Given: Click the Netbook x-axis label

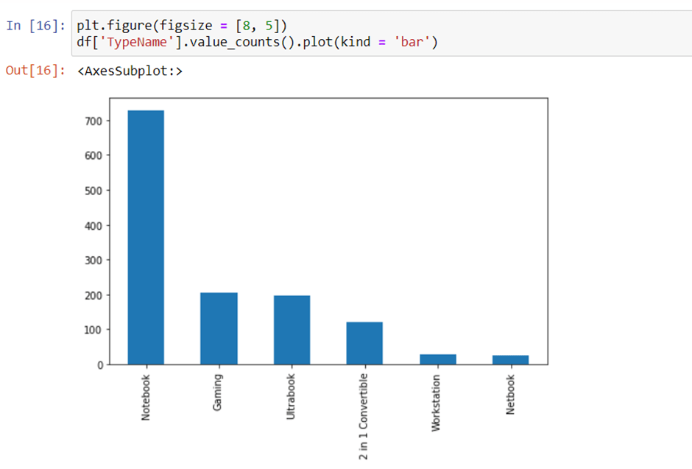Looking at the screenshot, I should (511, 395).
